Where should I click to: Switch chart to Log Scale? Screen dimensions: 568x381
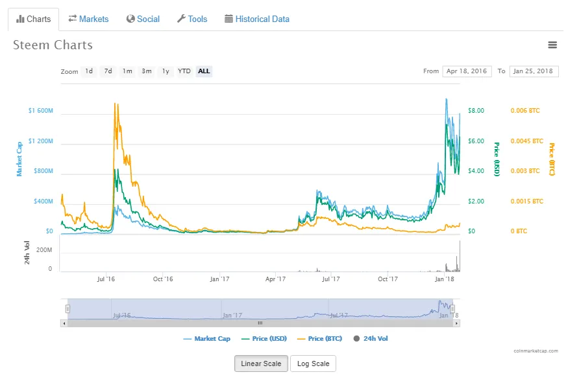314,364
